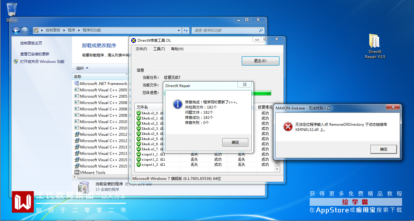Click the 退出(X) button

[x=260, y=61]
